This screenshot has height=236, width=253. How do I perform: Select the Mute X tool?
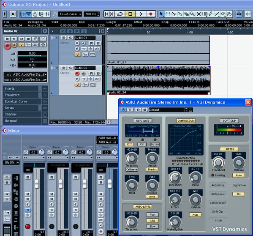click(x=199, y=14)
